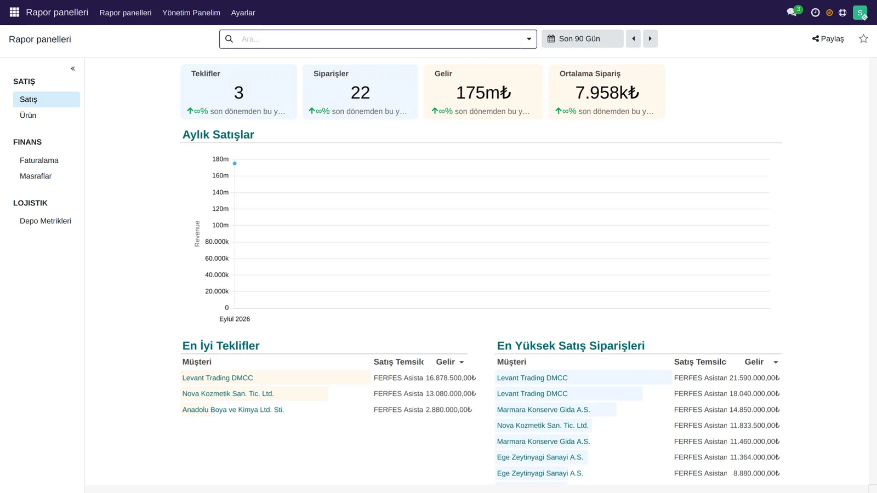Click the Eylül 2026 chart data point
This screenshot has height=493, width=877.
coord(235,163)
